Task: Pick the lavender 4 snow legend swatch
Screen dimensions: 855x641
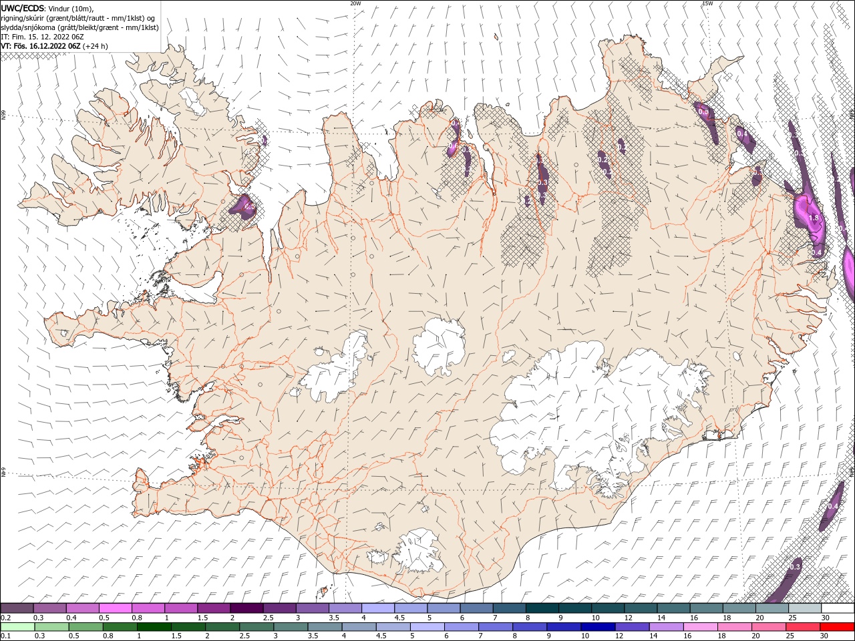Action: coord(377,608)
